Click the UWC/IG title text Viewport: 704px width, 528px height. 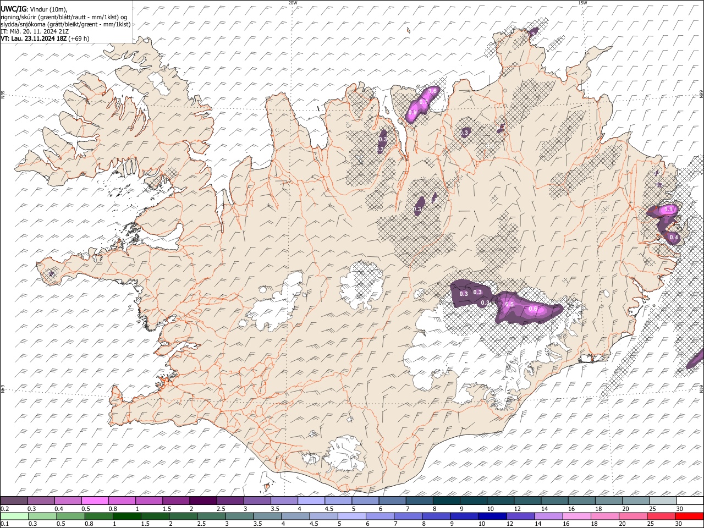(x=13, y=9)
